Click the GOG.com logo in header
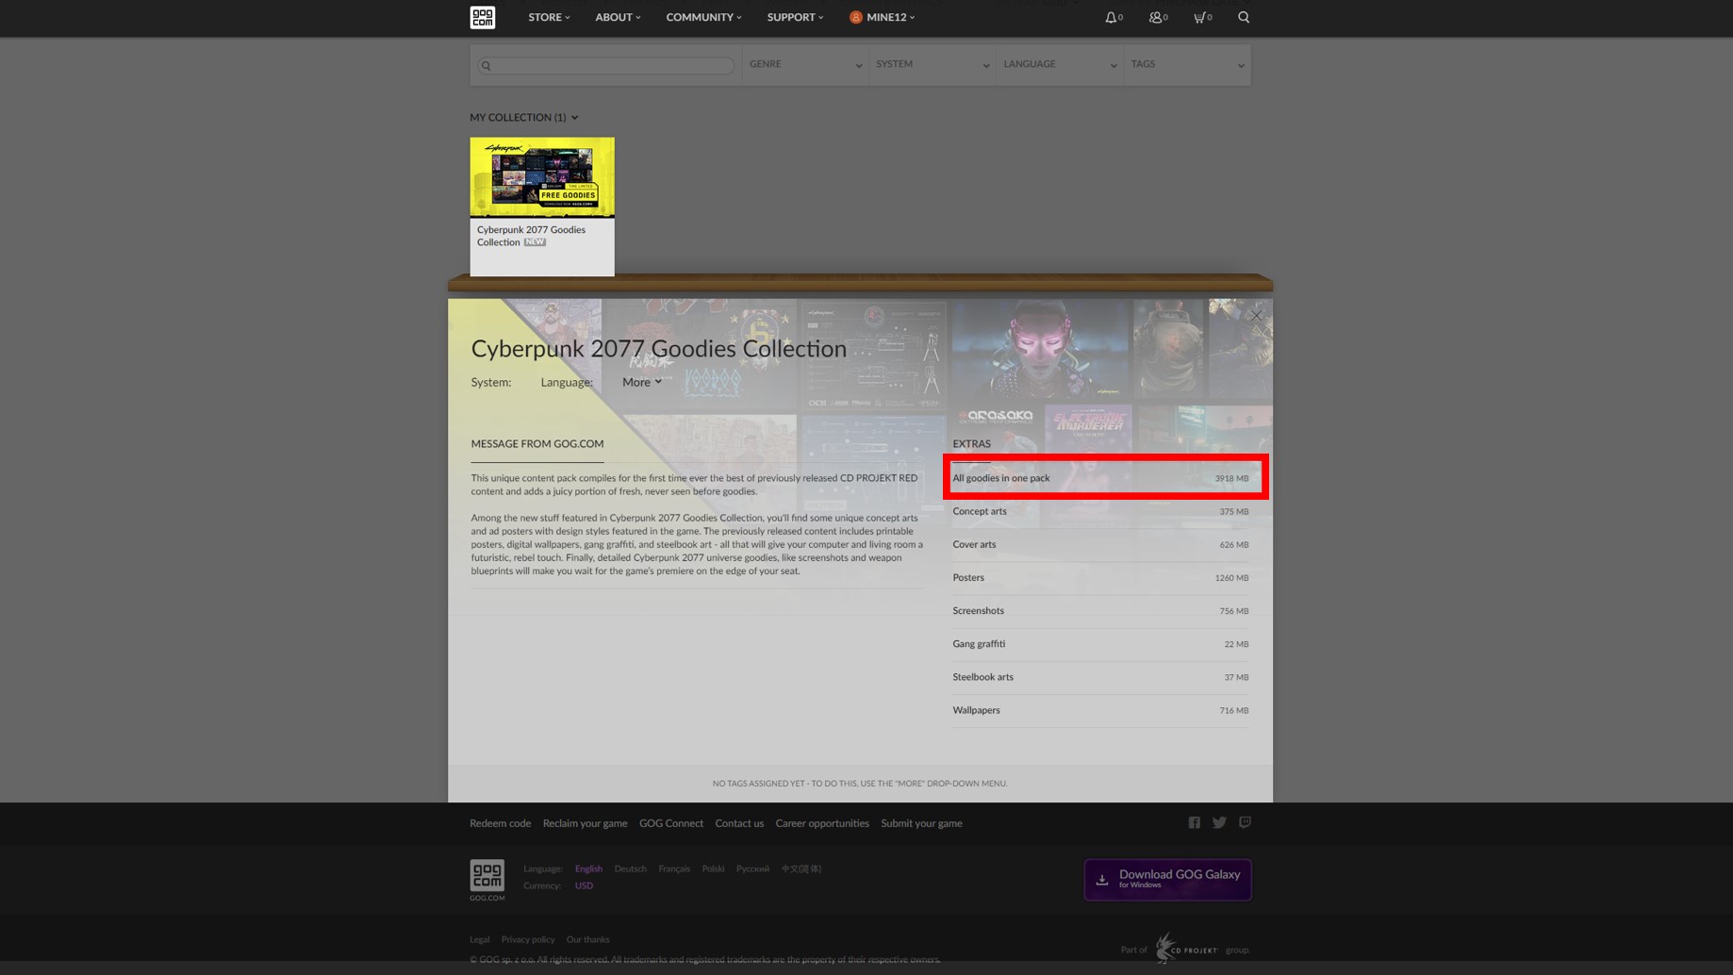 click(482, 17)
